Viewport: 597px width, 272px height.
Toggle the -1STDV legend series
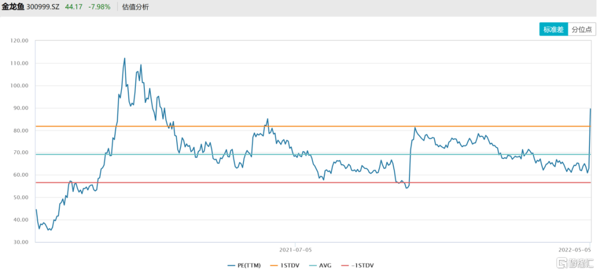(358, 266)
